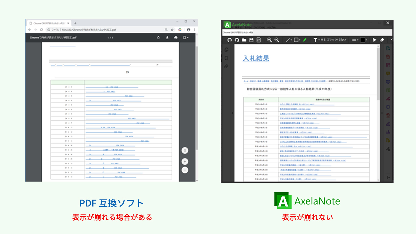
Task: Click the colorful Chrome extension icon
Action: [180, 30]
